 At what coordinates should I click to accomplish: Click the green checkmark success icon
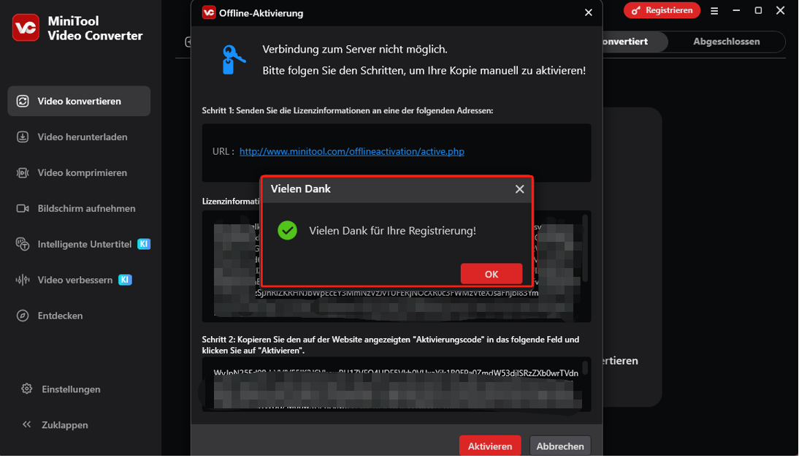[x=288, y=230]
